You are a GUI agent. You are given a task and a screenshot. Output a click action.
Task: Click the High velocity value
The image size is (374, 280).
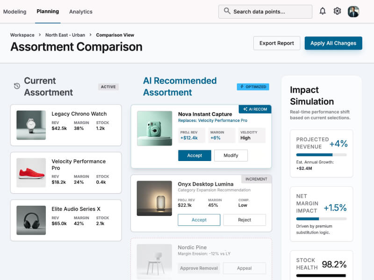245,138
